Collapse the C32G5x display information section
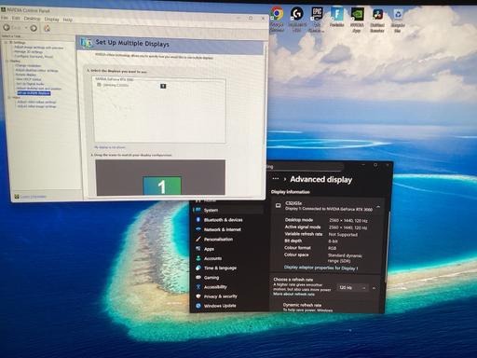The height and width of the screenshot is (358, 477). coord(378,207)
